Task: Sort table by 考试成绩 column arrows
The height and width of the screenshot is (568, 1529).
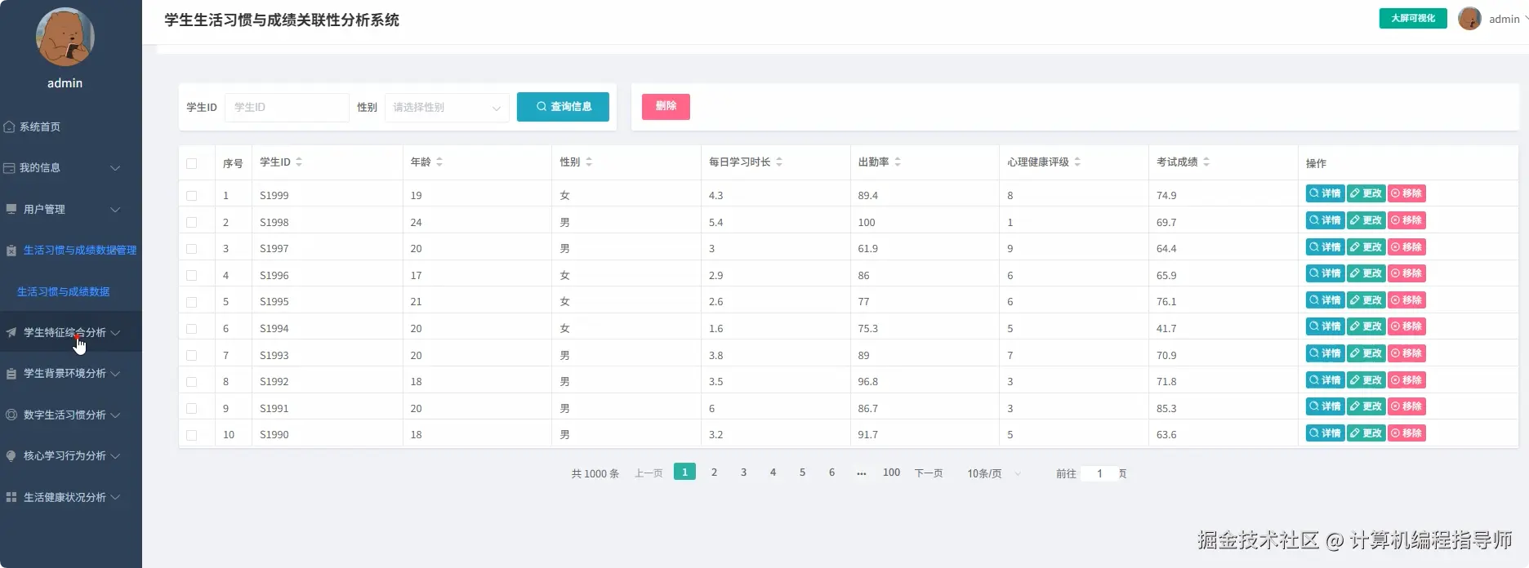Action: click(x=1206, y=162)
